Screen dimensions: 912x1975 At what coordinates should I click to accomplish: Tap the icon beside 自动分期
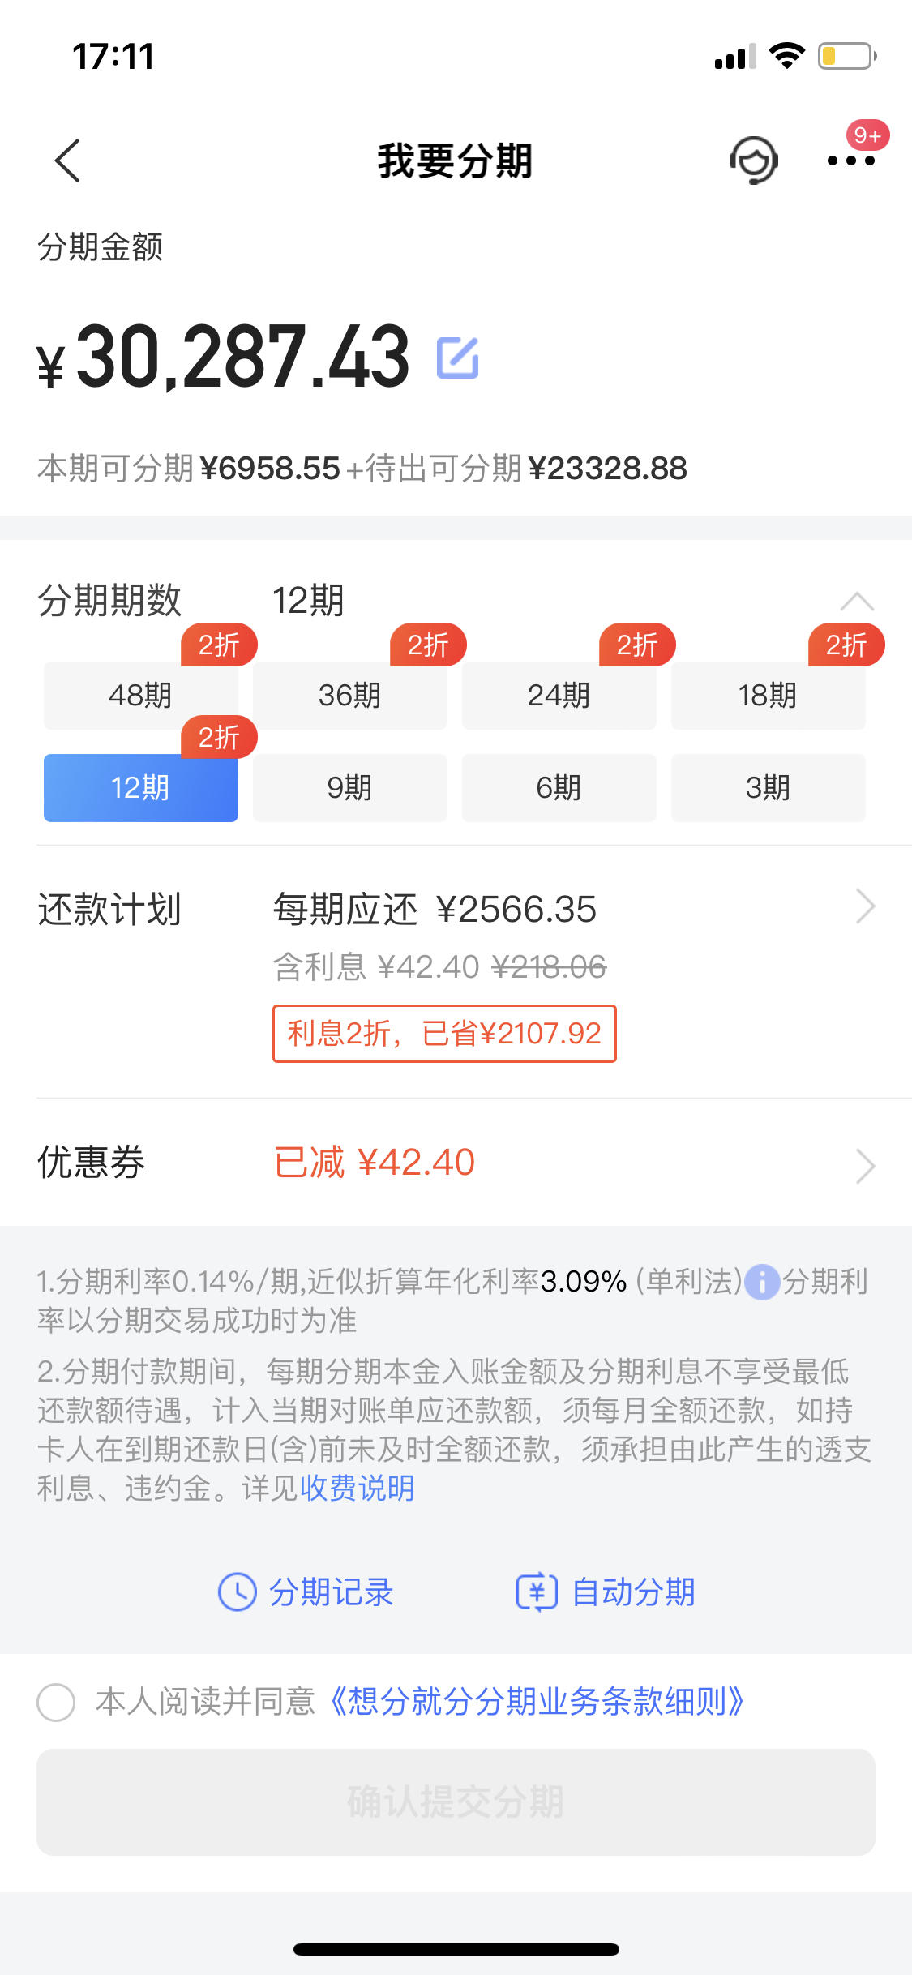(x=537, y=1592)
